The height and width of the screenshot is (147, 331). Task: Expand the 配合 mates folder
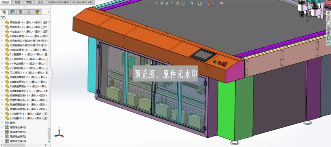[2, 123]
